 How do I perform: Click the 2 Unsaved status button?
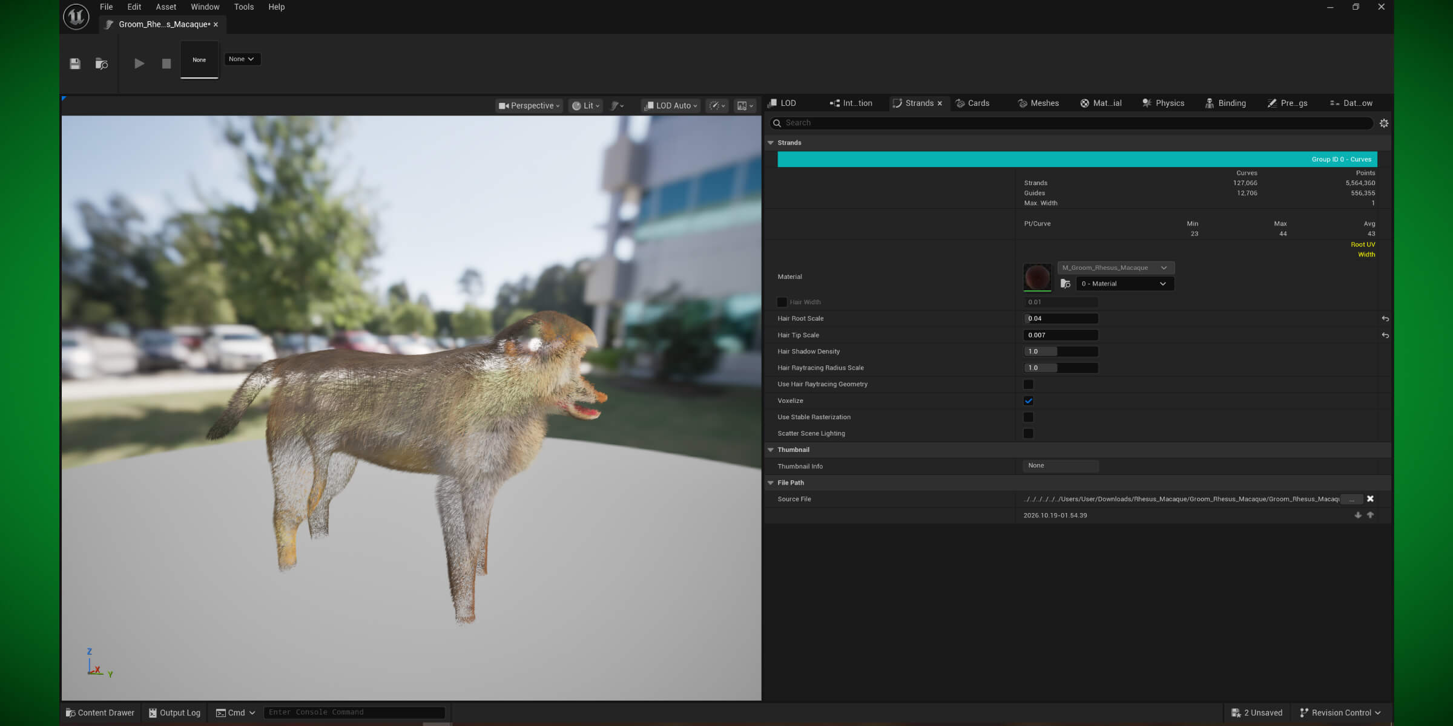pos(1257,713)
